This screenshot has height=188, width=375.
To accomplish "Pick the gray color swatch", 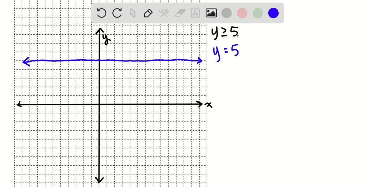I will 226,13.
